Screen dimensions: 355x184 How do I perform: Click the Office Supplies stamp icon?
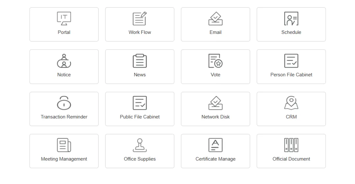pyautogui.click(x=140, y=145)
